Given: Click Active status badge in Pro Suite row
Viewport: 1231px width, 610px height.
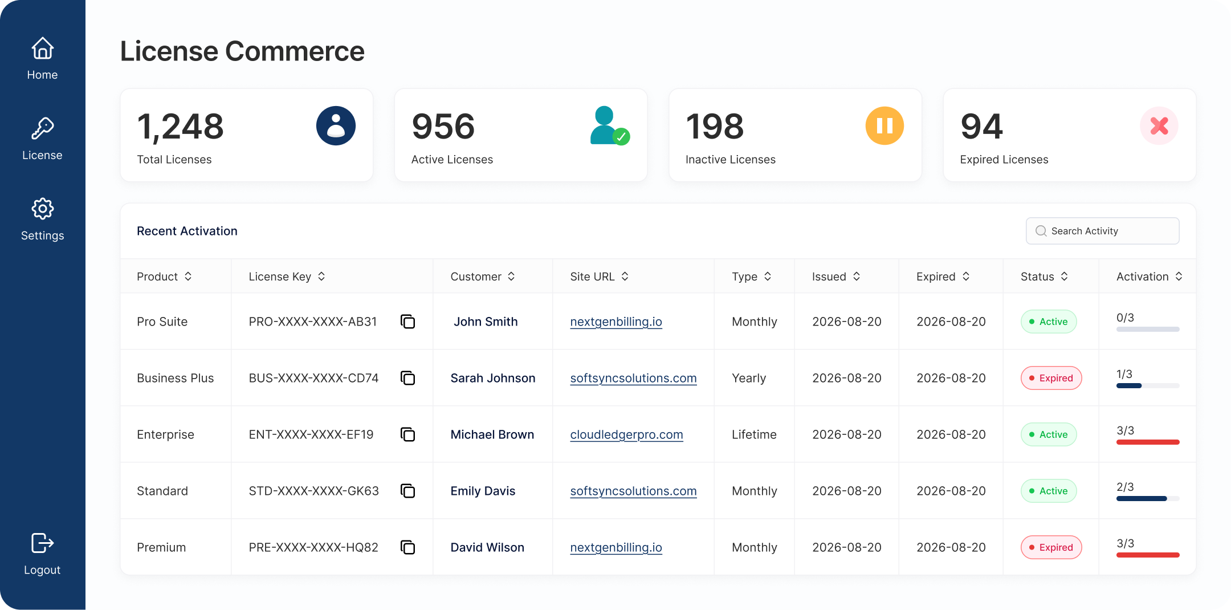Looking at the screenshot, I should point(1049,322).
